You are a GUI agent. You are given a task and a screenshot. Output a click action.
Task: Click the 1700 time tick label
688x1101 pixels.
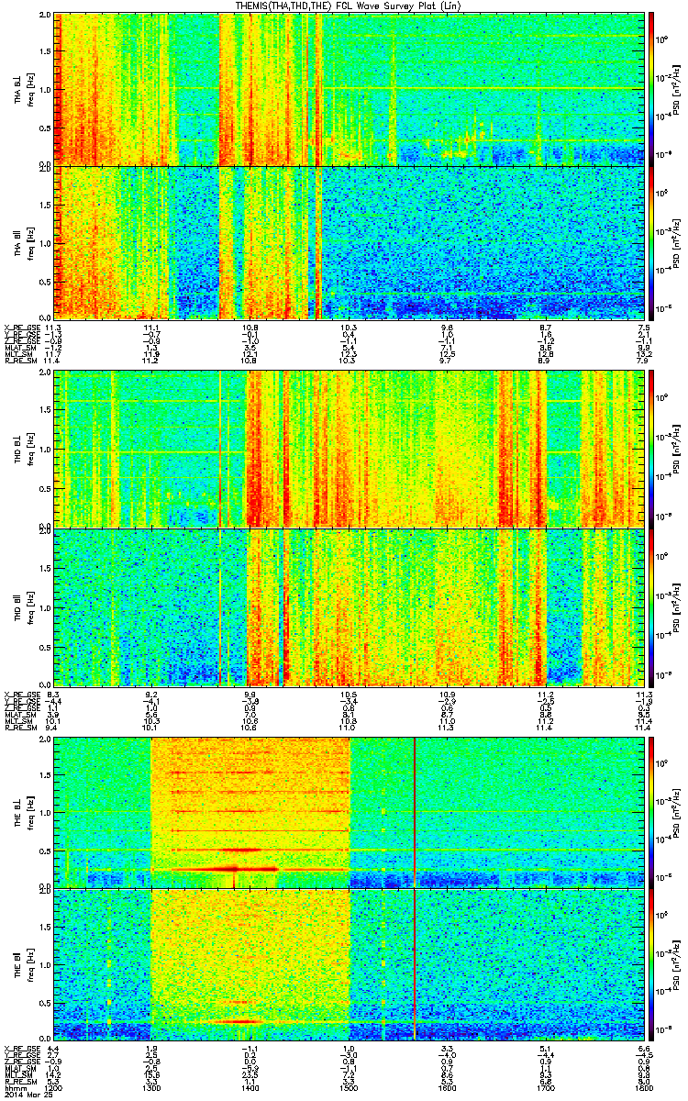tap(546, 1087)
